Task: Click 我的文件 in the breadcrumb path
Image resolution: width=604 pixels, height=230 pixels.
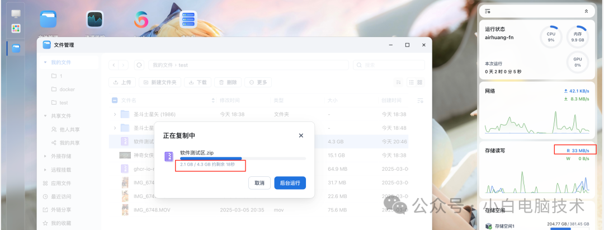Action: (x=163, y=65)
